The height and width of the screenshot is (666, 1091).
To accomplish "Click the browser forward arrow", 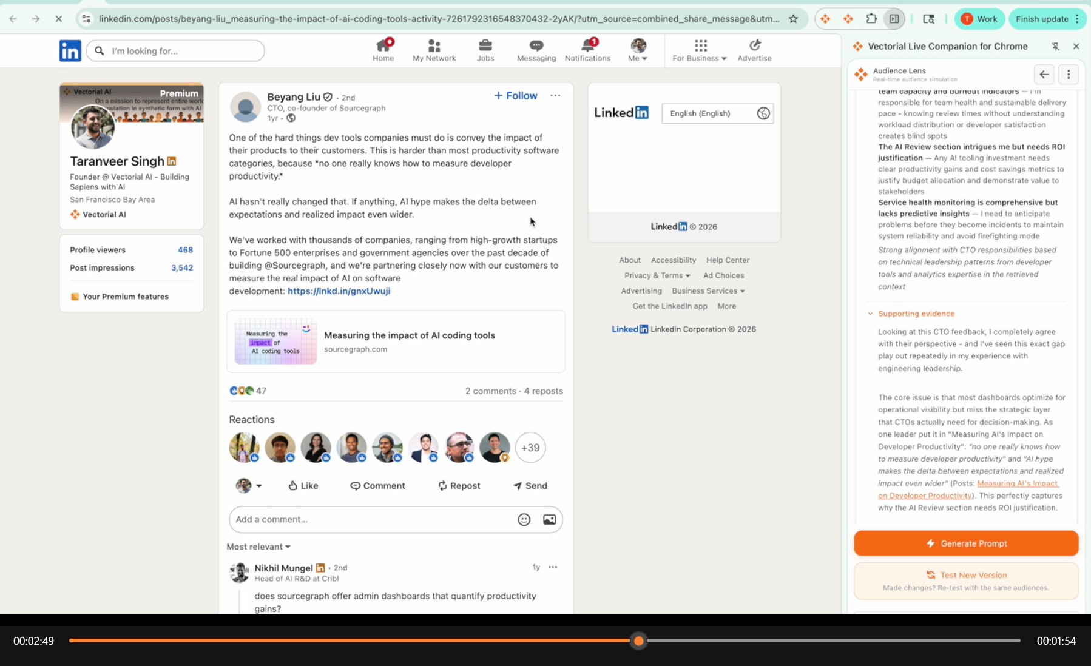I will [36, 19].
